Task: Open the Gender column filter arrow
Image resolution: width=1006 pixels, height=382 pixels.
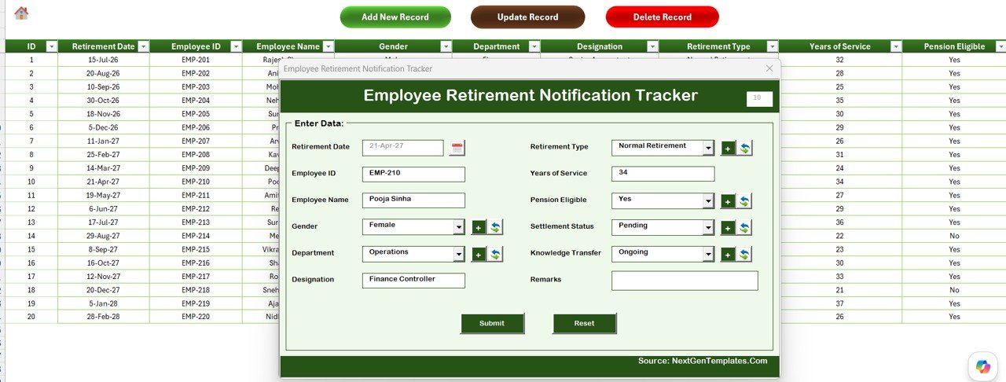Action: click(446, 46)
